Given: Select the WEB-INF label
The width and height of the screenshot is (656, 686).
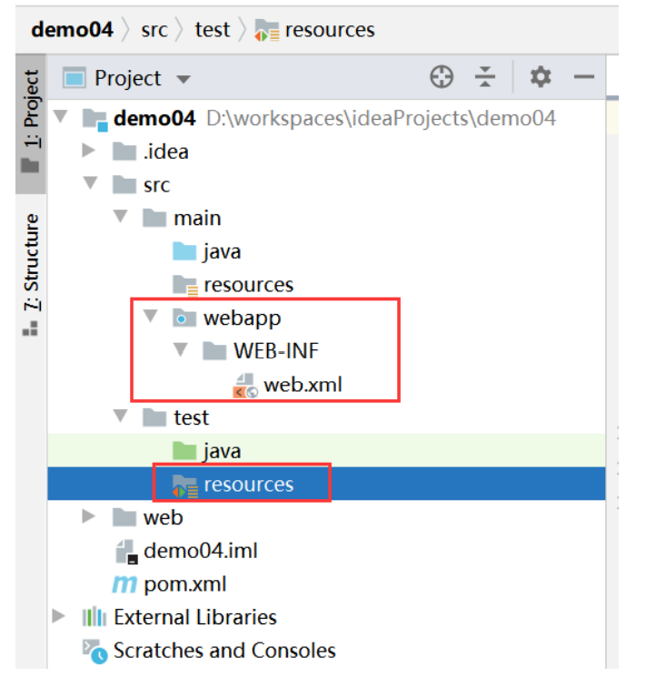Looking at the screenshot, I should 276,351.
